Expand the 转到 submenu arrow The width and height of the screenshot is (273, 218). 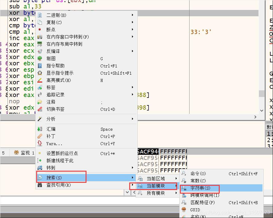(x=133, y=167)
